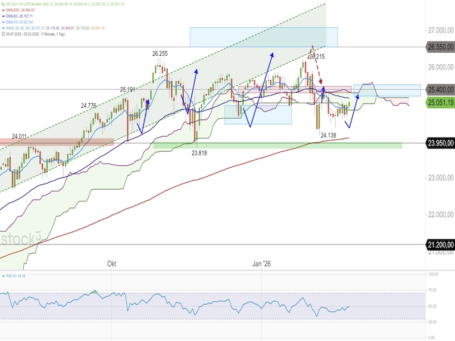455x341 pixels.
Task: Click the 21.200,00 price level label
Action: pyautogui.click(x=440, y=245)
